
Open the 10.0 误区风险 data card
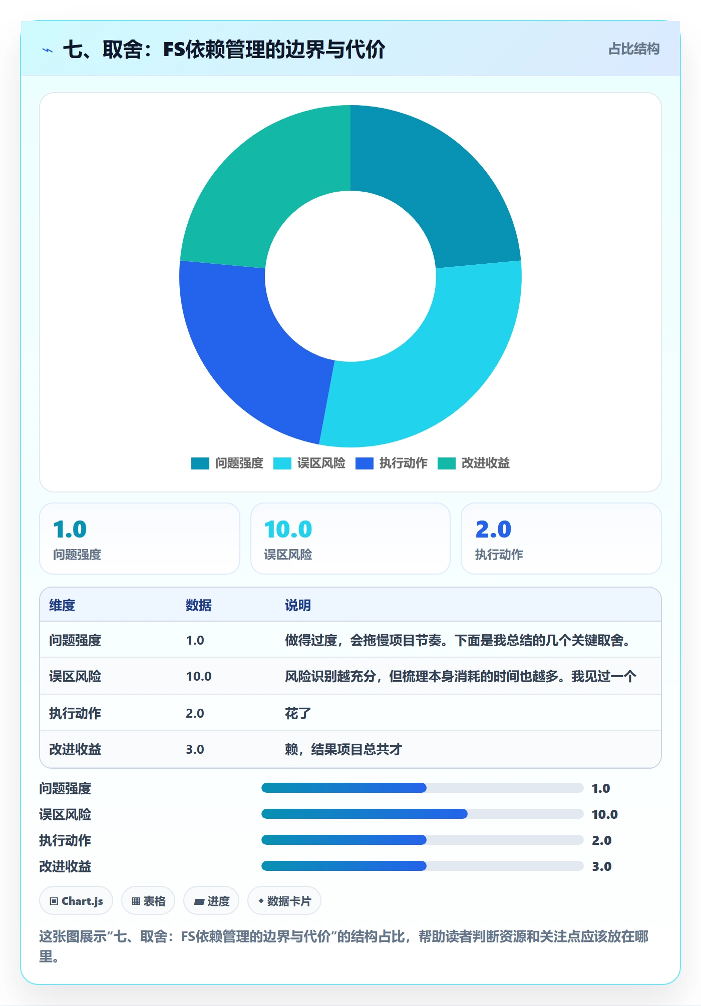350,539
